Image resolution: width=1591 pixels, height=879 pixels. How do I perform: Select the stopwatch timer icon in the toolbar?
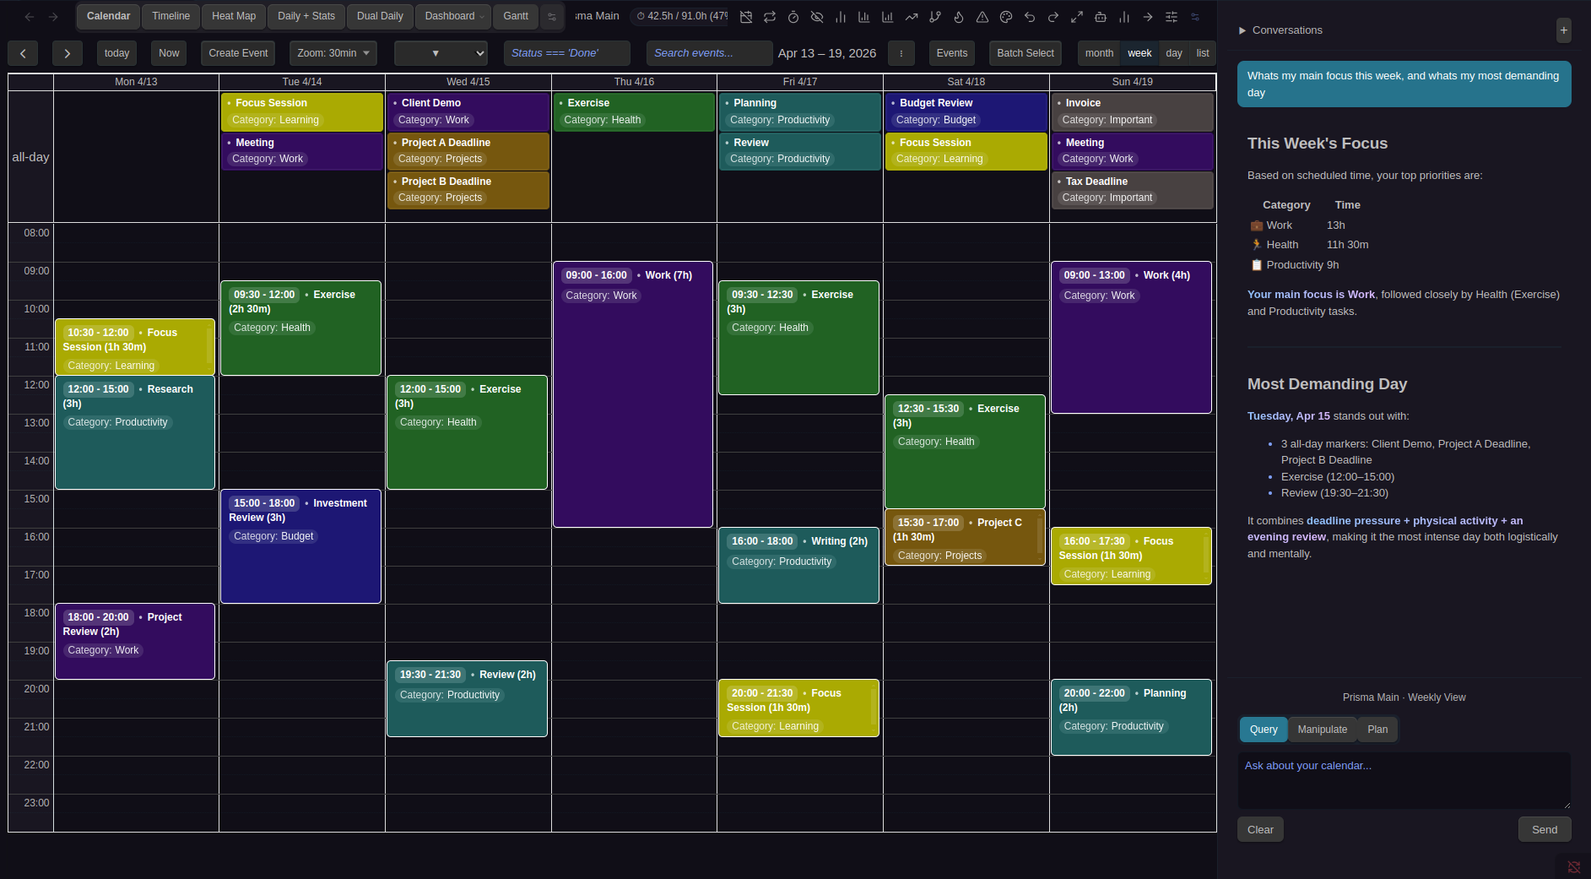793,17
